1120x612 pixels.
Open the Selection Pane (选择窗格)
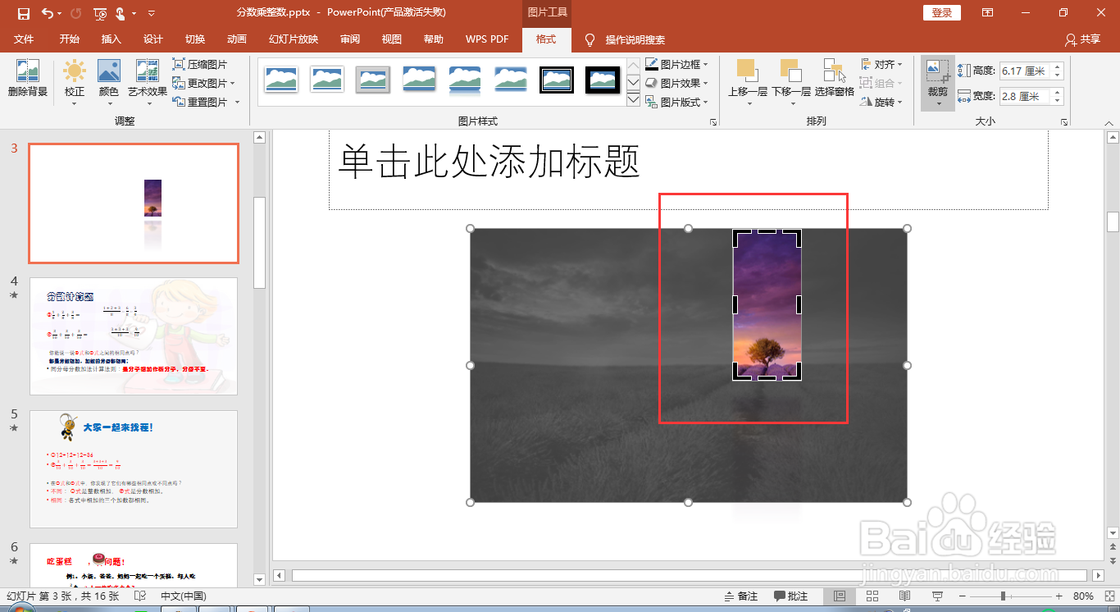(835, 79)
